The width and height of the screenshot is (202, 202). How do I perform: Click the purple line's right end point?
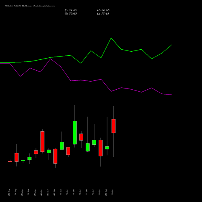tap(172, 95)
